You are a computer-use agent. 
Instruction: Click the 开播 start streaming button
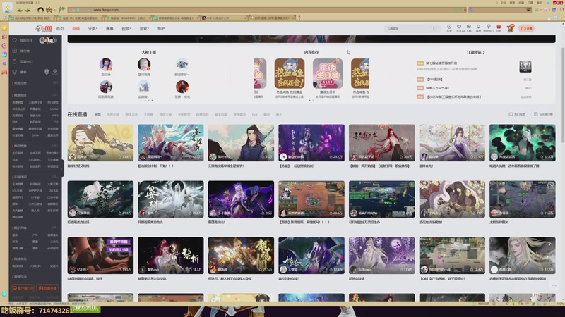(x=526, y=28)
